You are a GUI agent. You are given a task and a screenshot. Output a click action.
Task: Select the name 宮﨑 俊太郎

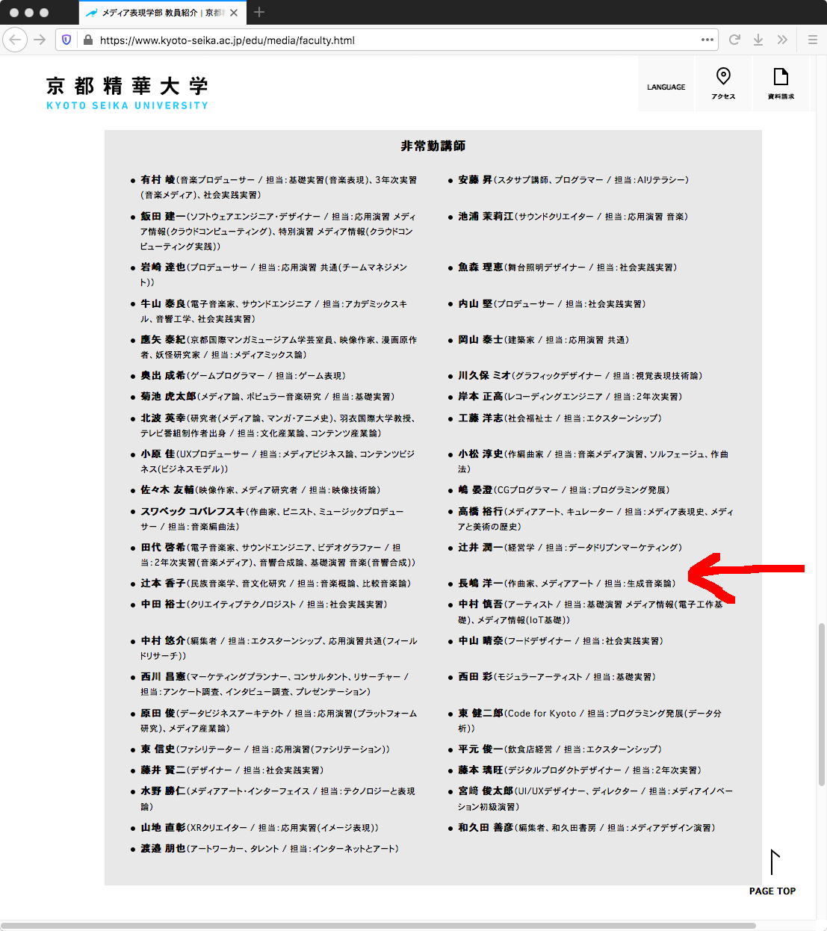(x=486, y=791)
